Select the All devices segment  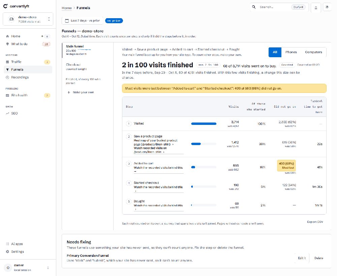coord(275,52)
